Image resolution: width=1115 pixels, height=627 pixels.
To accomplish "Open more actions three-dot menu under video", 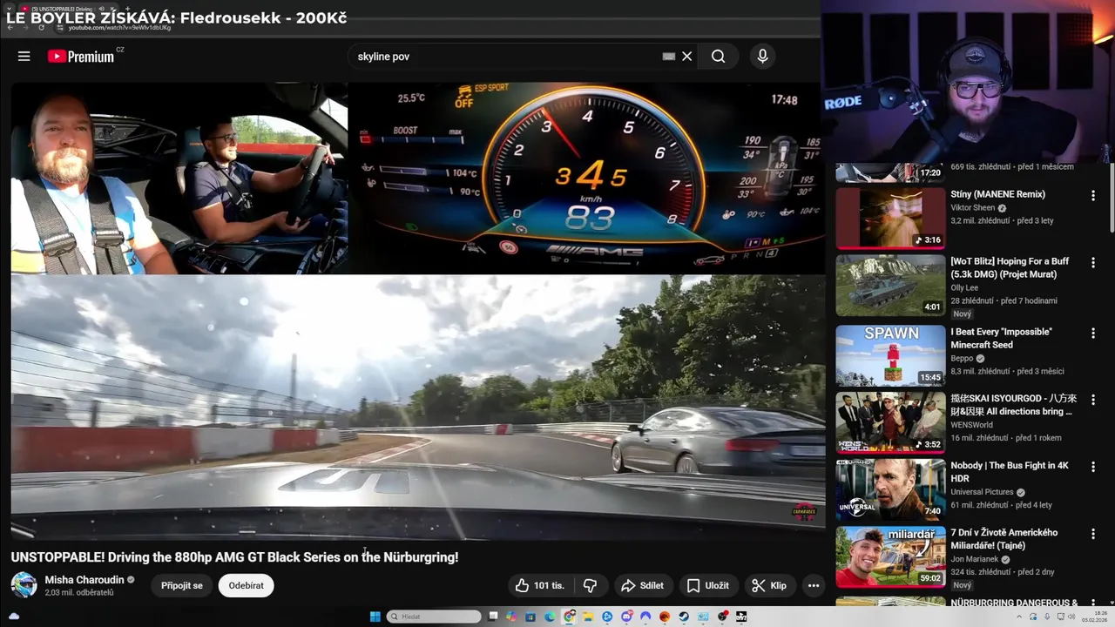I will (x=813, y=585).
